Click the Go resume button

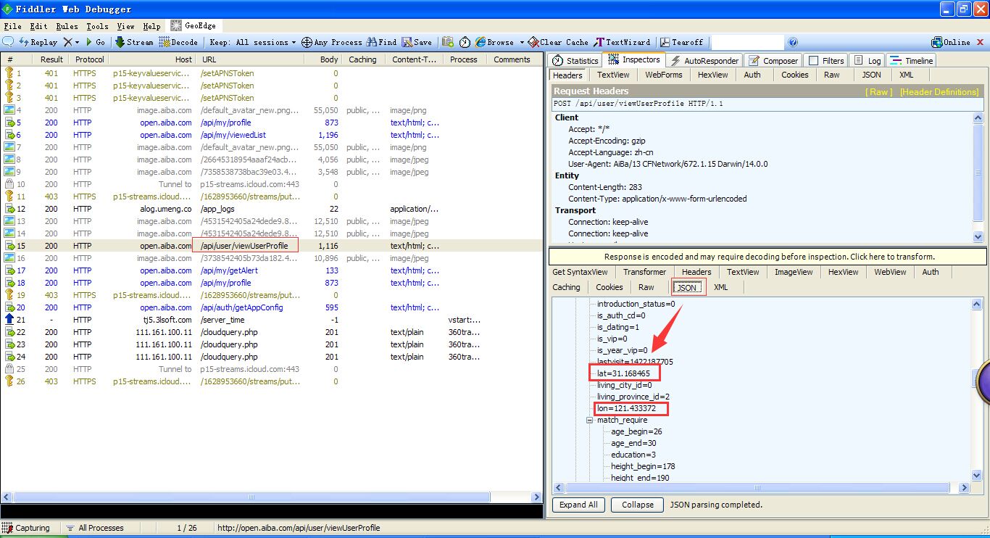(95, 42)
